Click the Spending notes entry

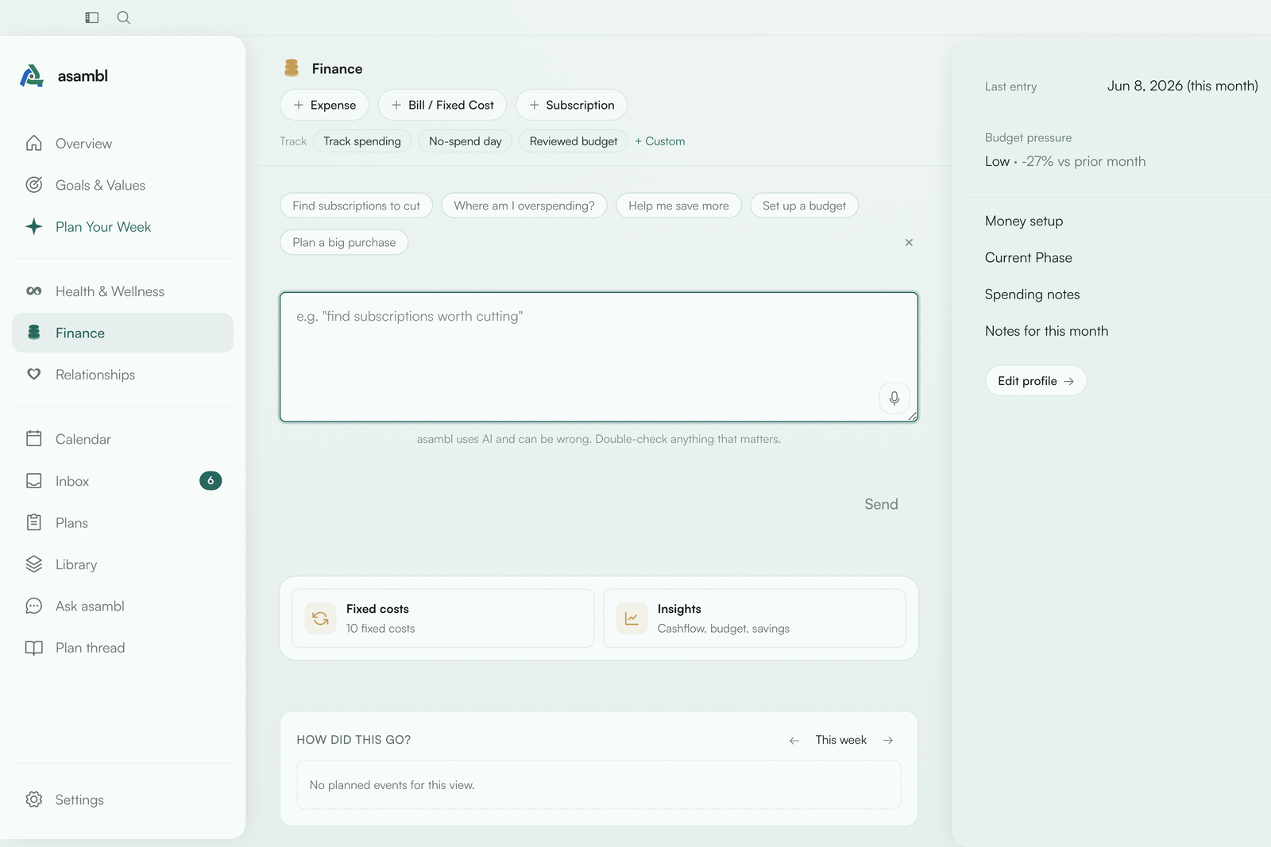(1033, 295)
